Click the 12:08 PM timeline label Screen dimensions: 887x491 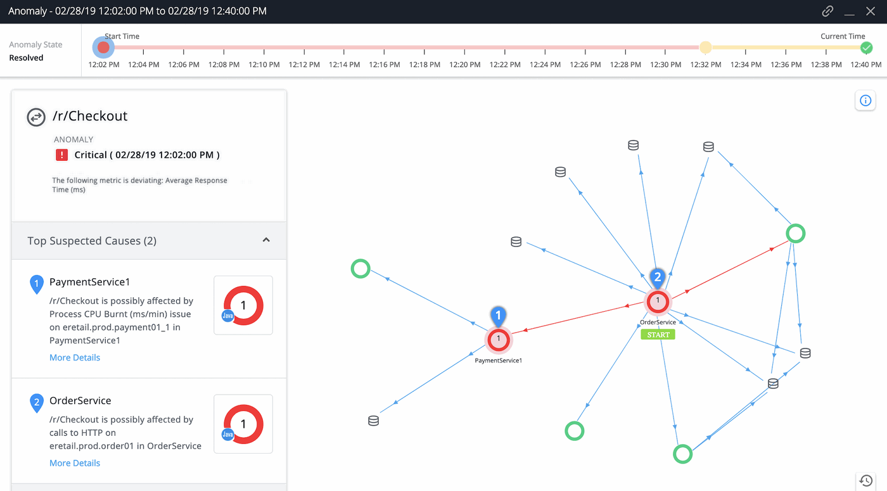pyautogui.click(x=224, y=65)
